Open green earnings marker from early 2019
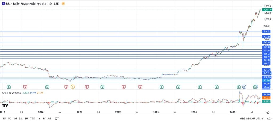Image resolution: width=273 pixels, height=121 pixels. pyautogui.click(x=9, y=87)
